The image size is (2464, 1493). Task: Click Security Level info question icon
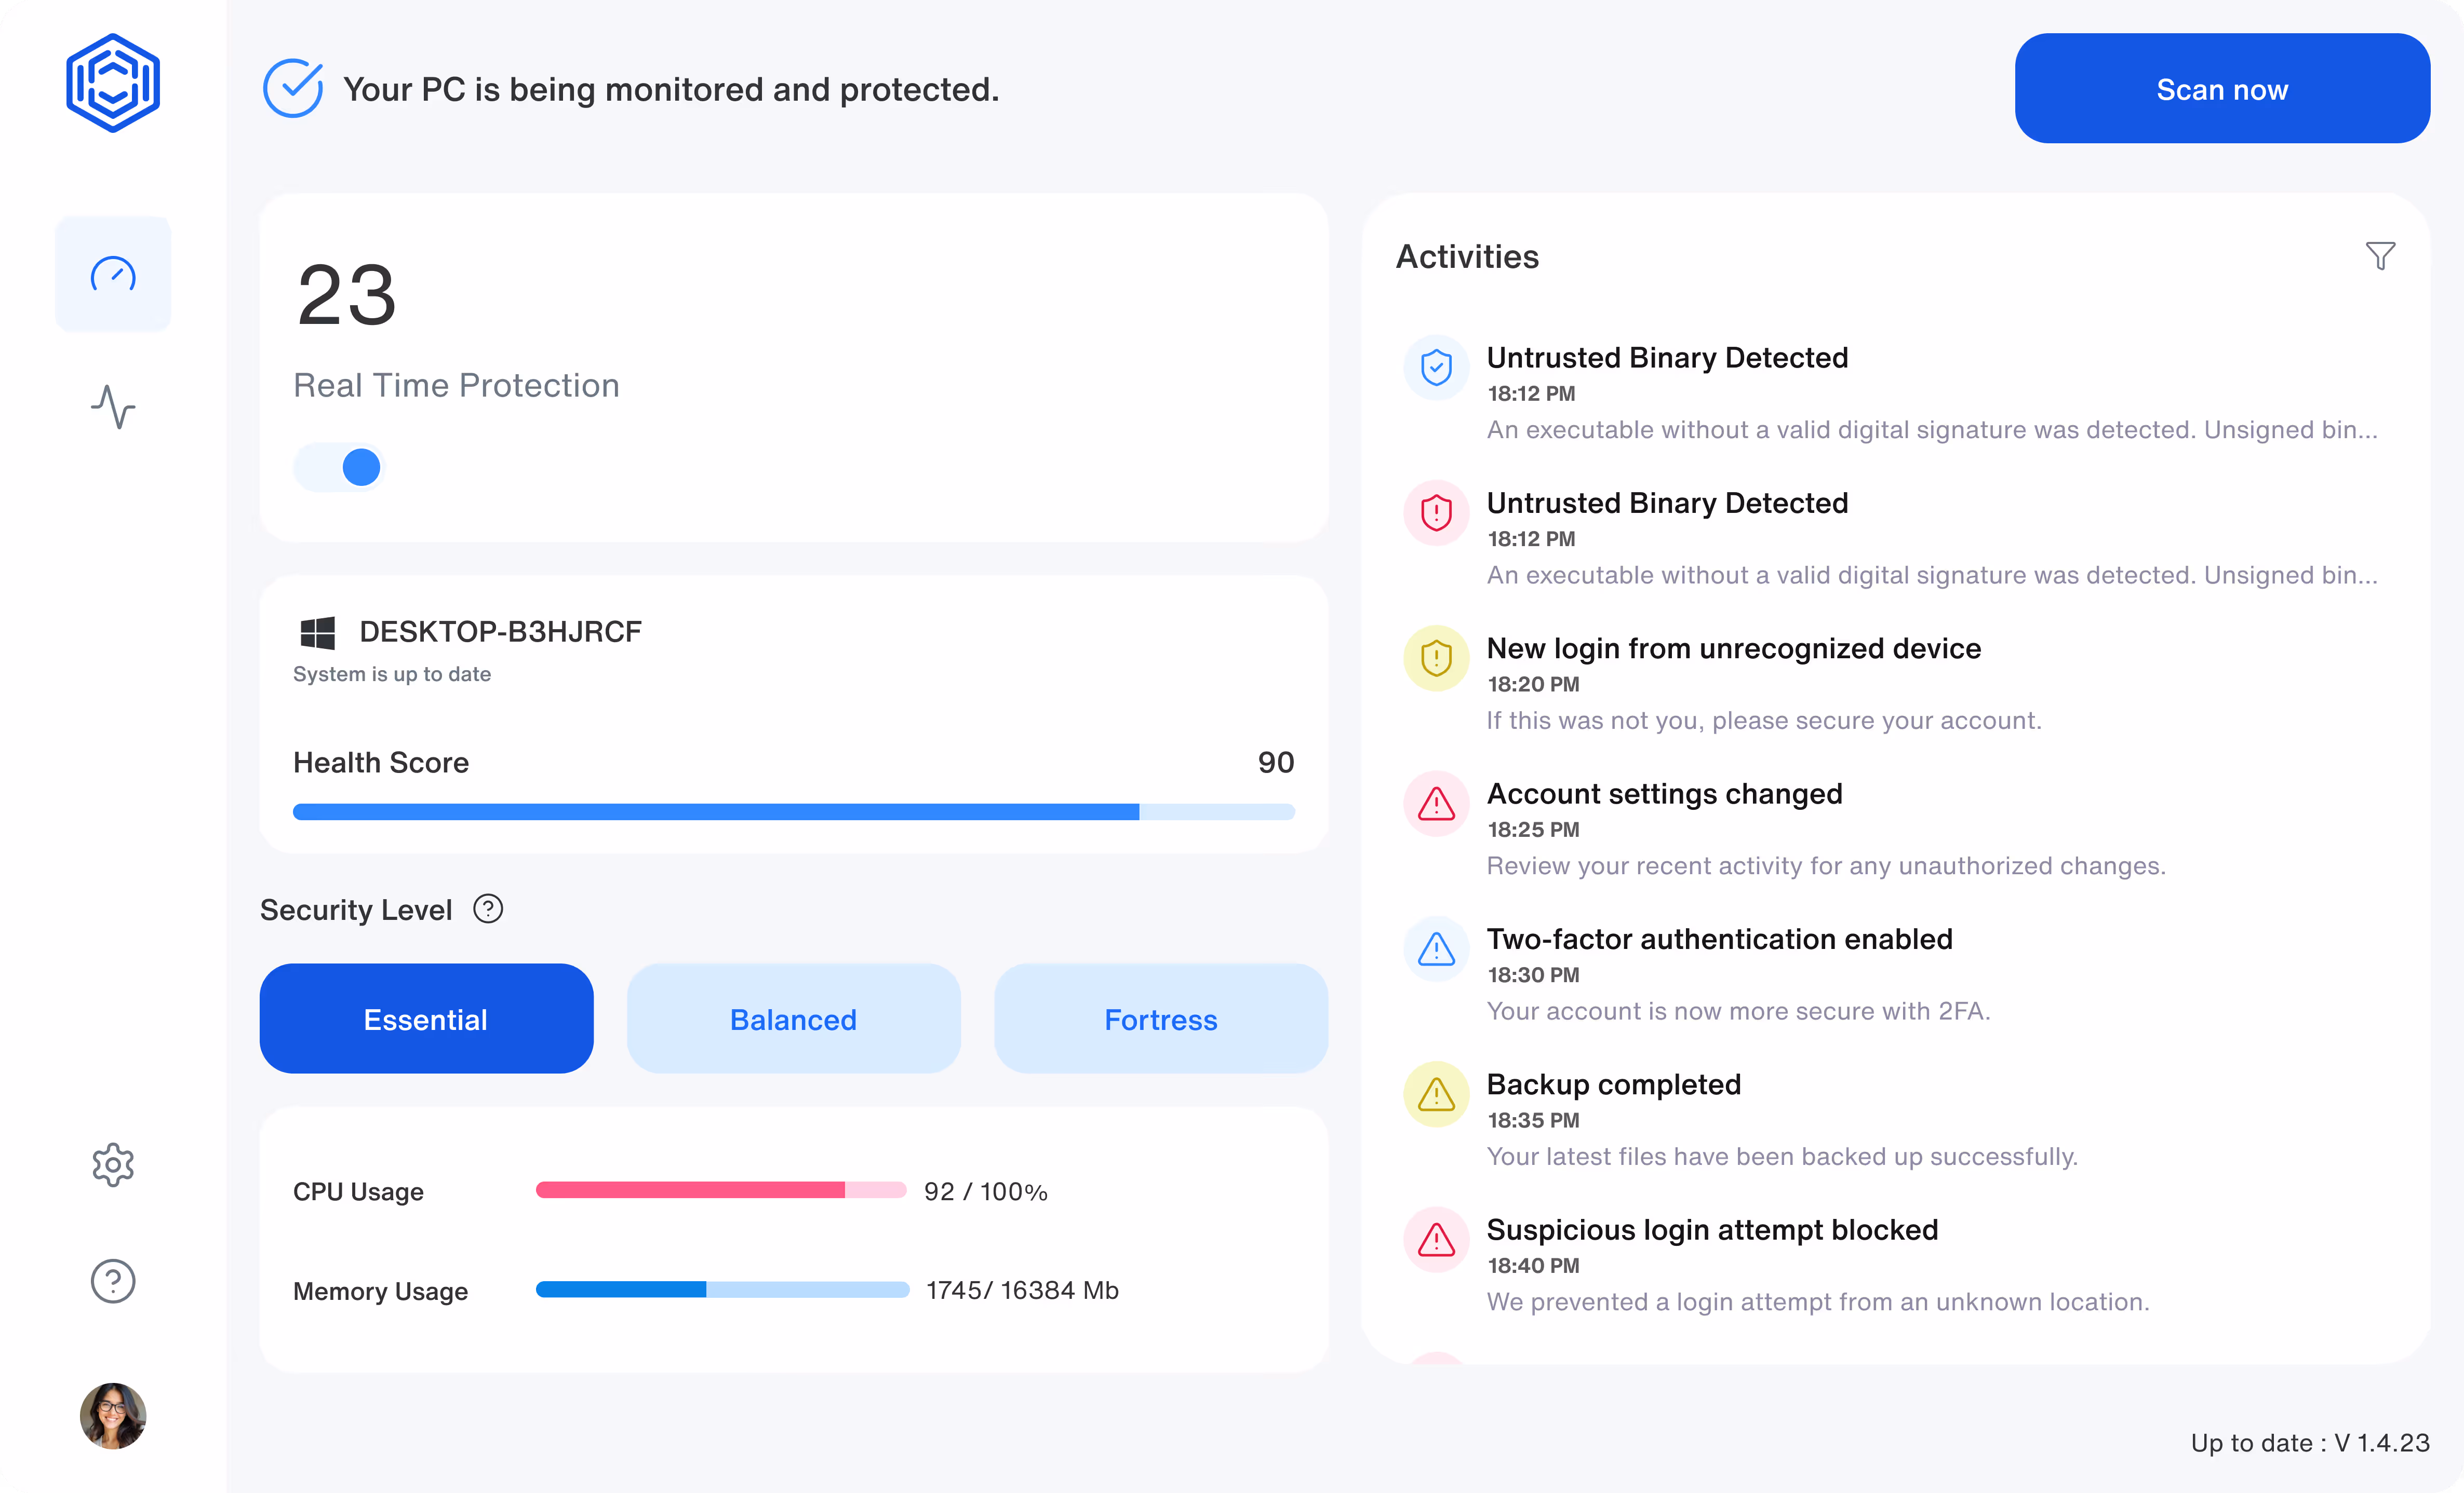tap(488, 910)
